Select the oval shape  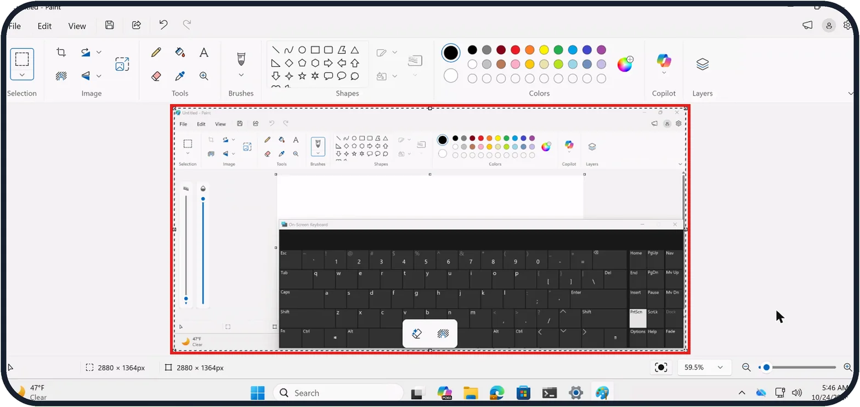click(302, 50)
